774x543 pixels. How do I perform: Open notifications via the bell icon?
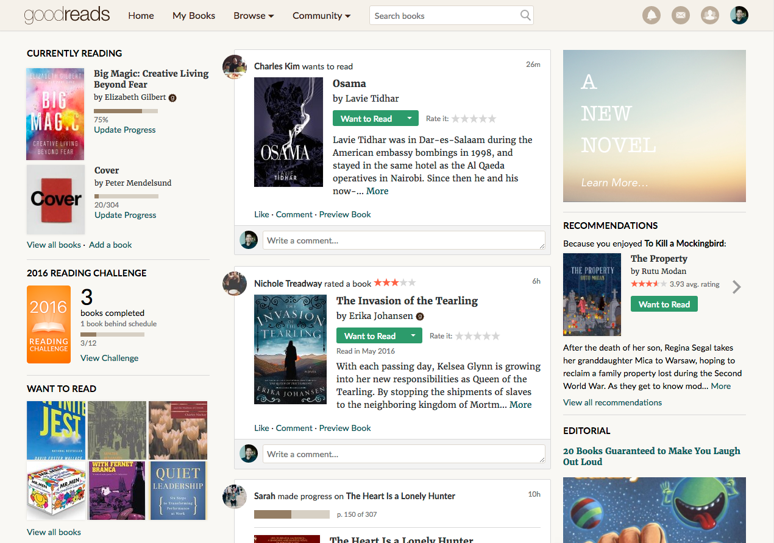click(x=652, y=15)
